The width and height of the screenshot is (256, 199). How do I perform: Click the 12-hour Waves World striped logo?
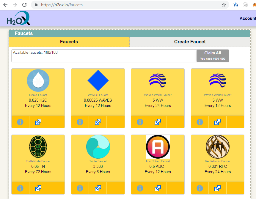point(218,80)
